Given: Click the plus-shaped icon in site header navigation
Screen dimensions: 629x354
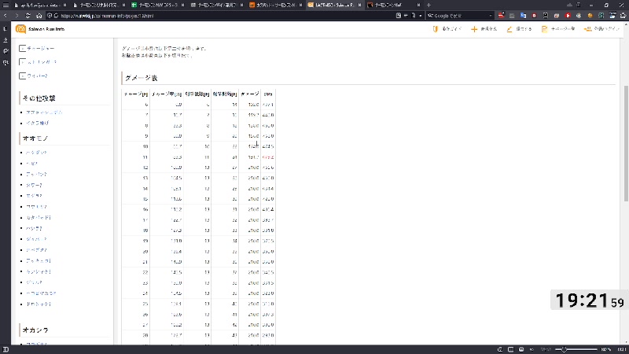Looking at the screenshot, I should 474,29.
